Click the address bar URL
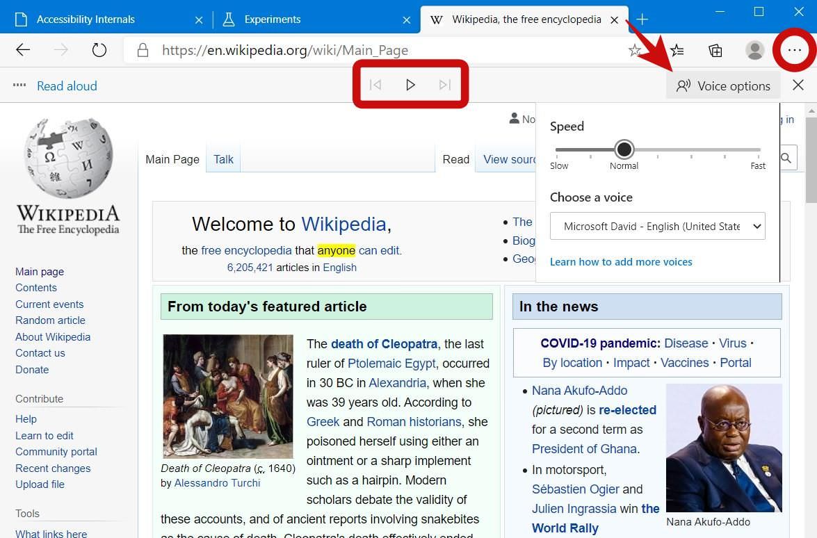This screenshot has height=538, width=817. click(x=285, y=50)
